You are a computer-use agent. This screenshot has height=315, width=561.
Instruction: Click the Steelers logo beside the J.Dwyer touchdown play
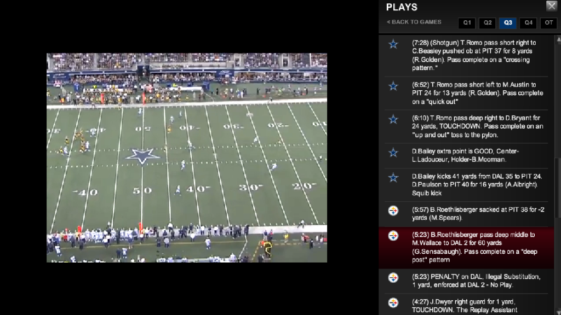pyautogui.click(x=393, y=303)
